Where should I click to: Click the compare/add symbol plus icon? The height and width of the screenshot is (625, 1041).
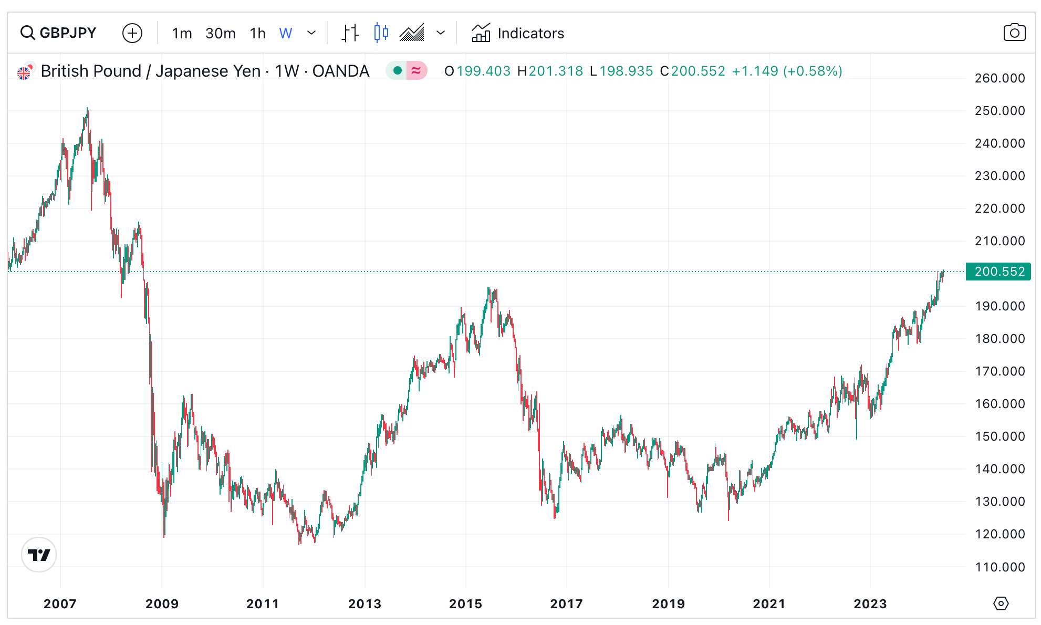point(132,33)
